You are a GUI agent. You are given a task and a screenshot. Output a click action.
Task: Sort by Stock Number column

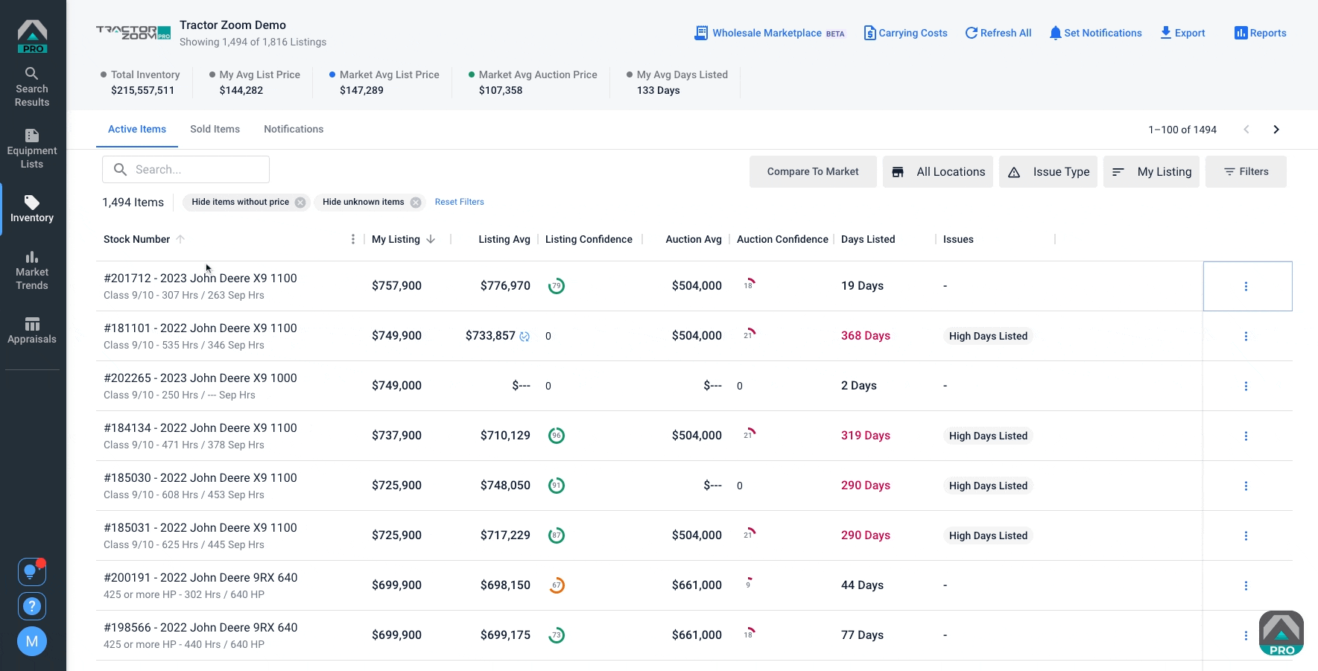pos(136,239)
